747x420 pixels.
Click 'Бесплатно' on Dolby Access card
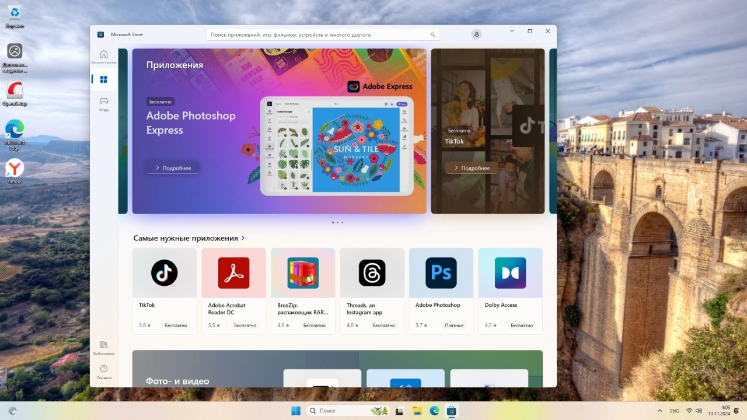pos(522,325)
